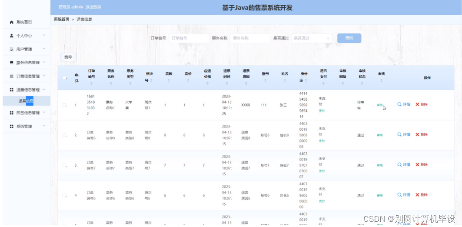Check the checkbox for row index 2
This screenshot has height=227, width=462.
[x=64, y=135]
